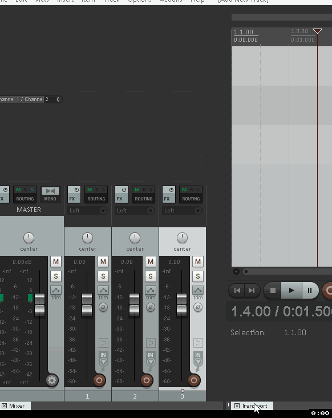Open master track settings gear
Image resolution: width=332 pixels, height=418 pixels.
tap(52, 380)
